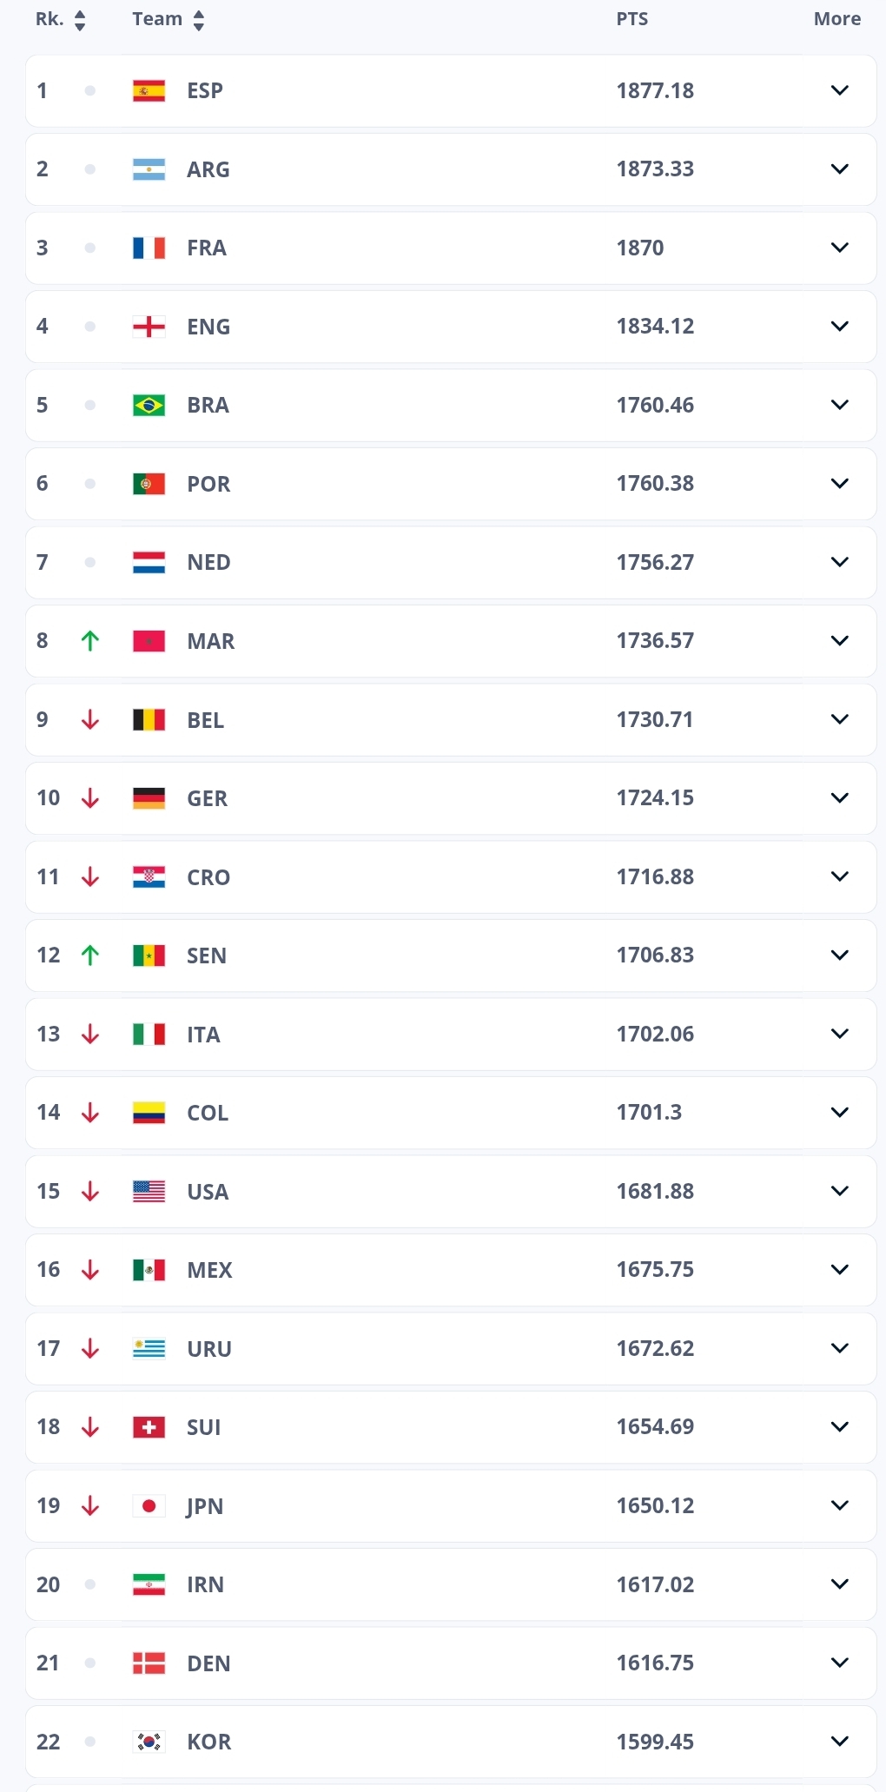Expand the IRN row chevron
This screenshot has height=1792, width=886.
(839, 1584)
